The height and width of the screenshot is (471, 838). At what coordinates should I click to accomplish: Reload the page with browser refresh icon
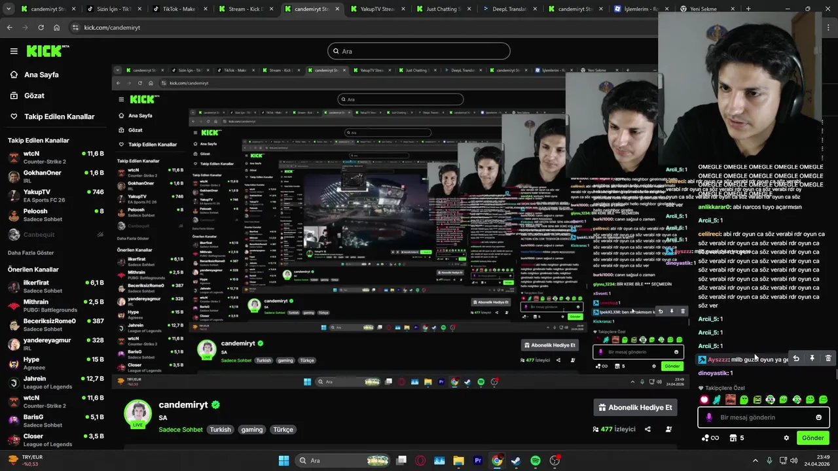41,27
